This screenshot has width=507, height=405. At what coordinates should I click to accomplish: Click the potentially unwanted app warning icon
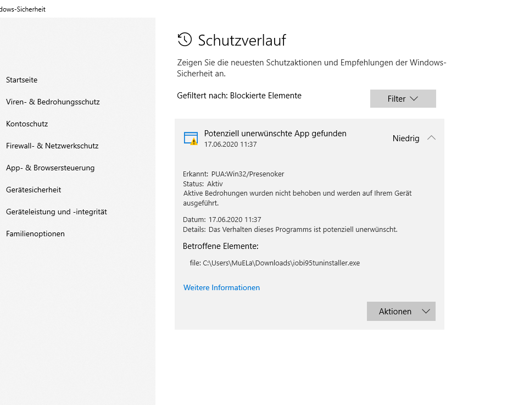pos(191,138)
